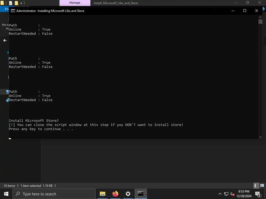
Task: Maximize the Administrator console window
Action: tap(245, 11)
